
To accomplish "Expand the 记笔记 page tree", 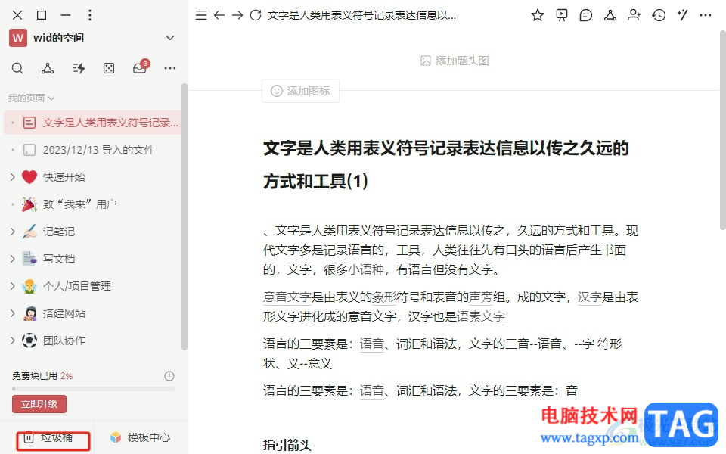I will point(13,232).
